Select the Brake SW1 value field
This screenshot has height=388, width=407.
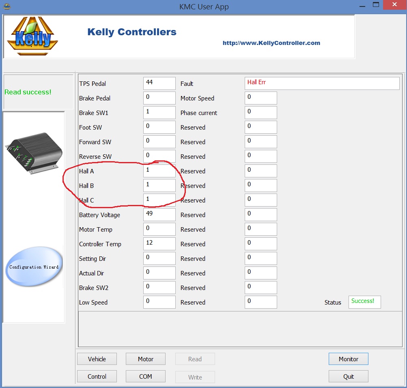(x=159, y=113)
